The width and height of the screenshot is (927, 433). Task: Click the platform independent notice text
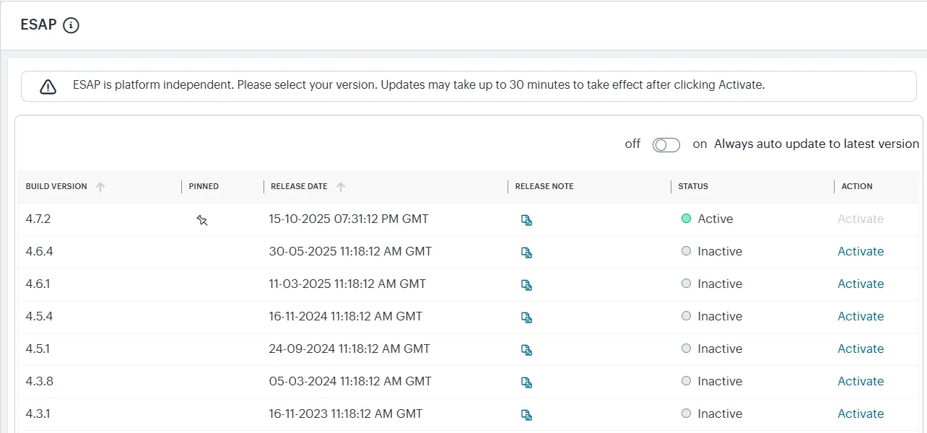point(419,84)
